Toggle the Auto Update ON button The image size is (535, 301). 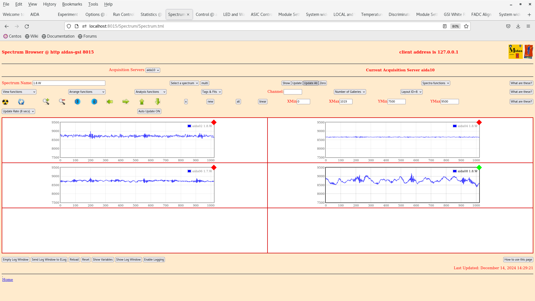tap(149, 111)
